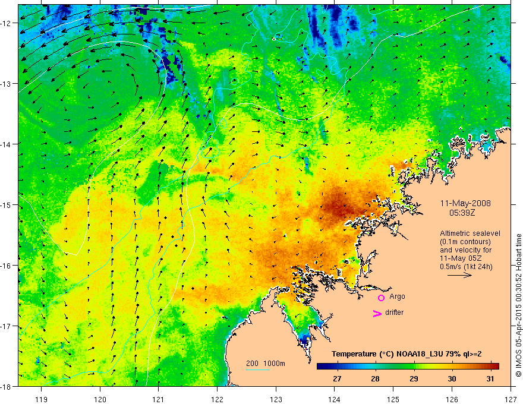Click the '(0.1m contours)' caption line
The width and height of the screenshot is (523, 404).
[465, 242]
